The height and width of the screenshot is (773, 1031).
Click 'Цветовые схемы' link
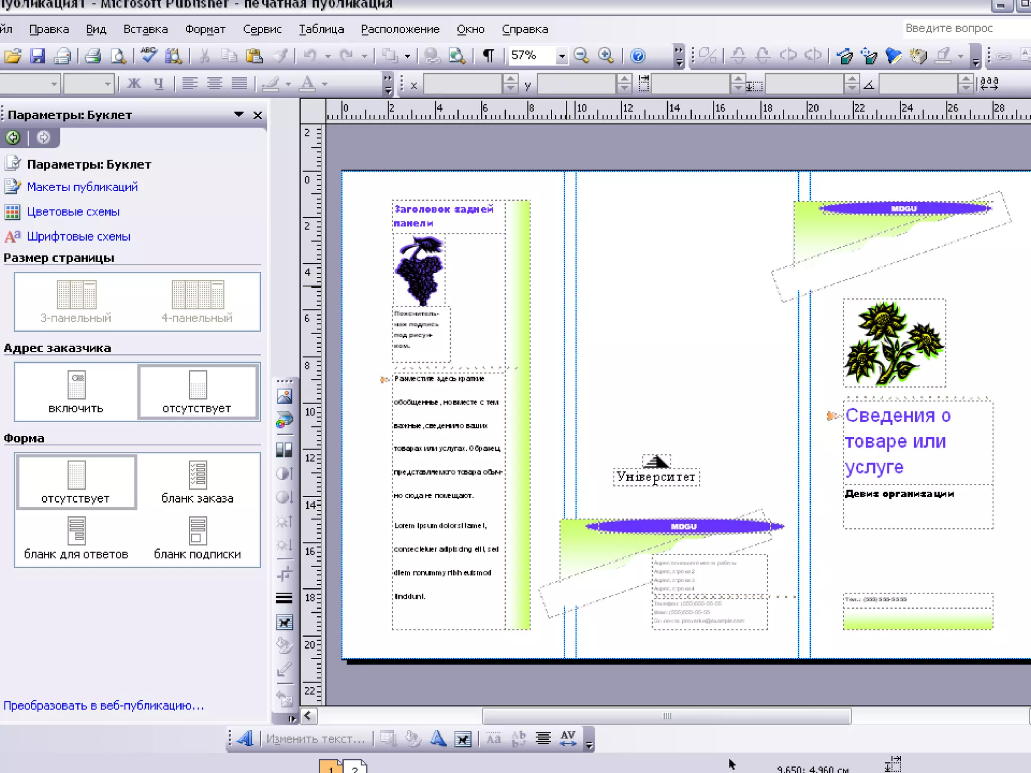pos(73,212)
